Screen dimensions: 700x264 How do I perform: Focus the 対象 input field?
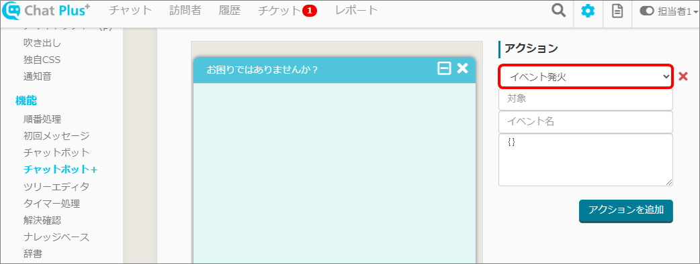[x=585, y=99]
